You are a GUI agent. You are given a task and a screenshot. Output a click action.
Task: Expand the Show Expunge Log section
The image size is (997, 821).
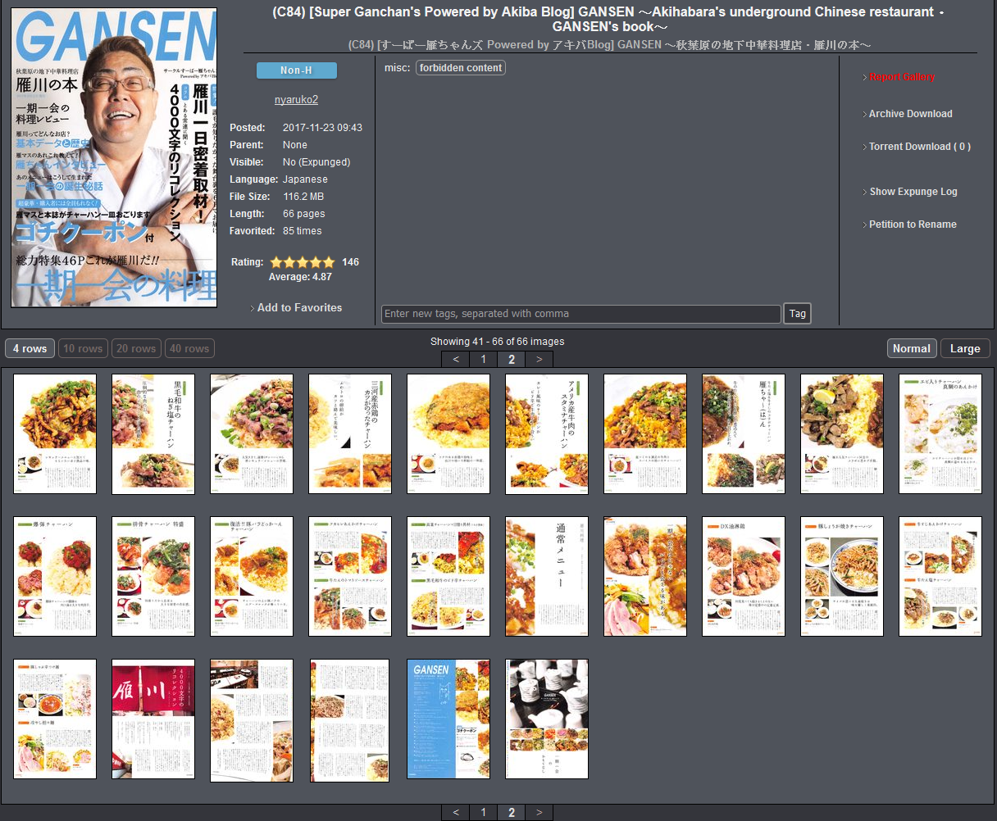pyautogui.click(x=913, y=192)
